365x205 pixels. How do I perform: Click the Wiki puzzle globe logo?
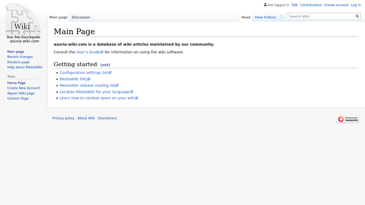[x=23, y=21]
